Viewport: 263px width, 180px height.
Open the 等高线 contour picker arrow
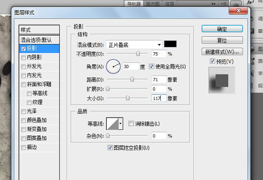pos(121,124)
